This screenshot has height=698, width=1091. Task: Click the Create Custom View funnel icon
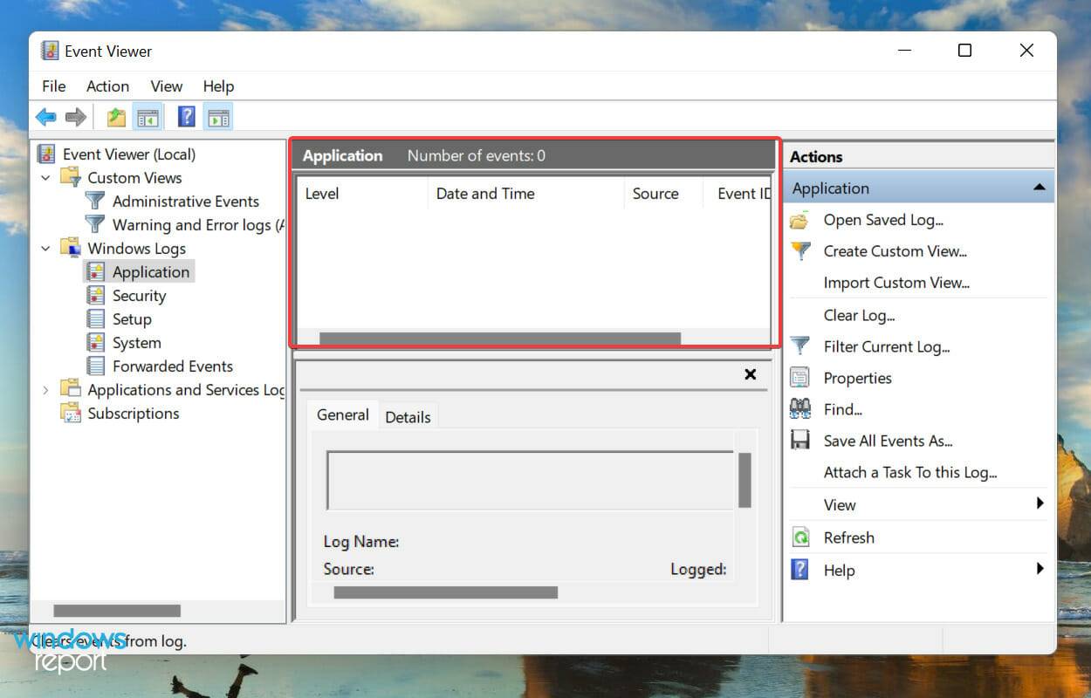pyautogui.click(x=799, y=251)
